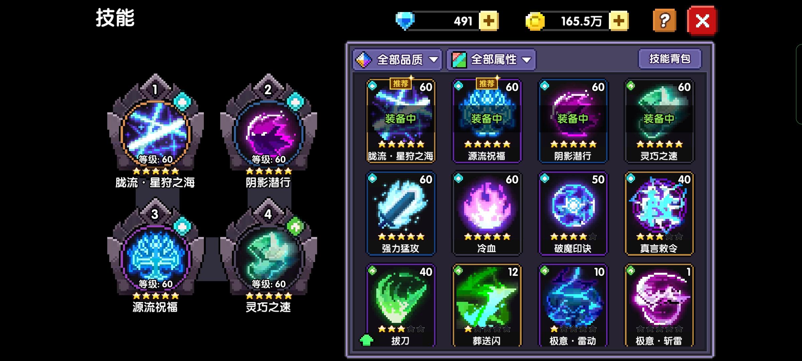Select the 冷血 skill card
This screenshot has width=802, height=361.
pos(487,214)
